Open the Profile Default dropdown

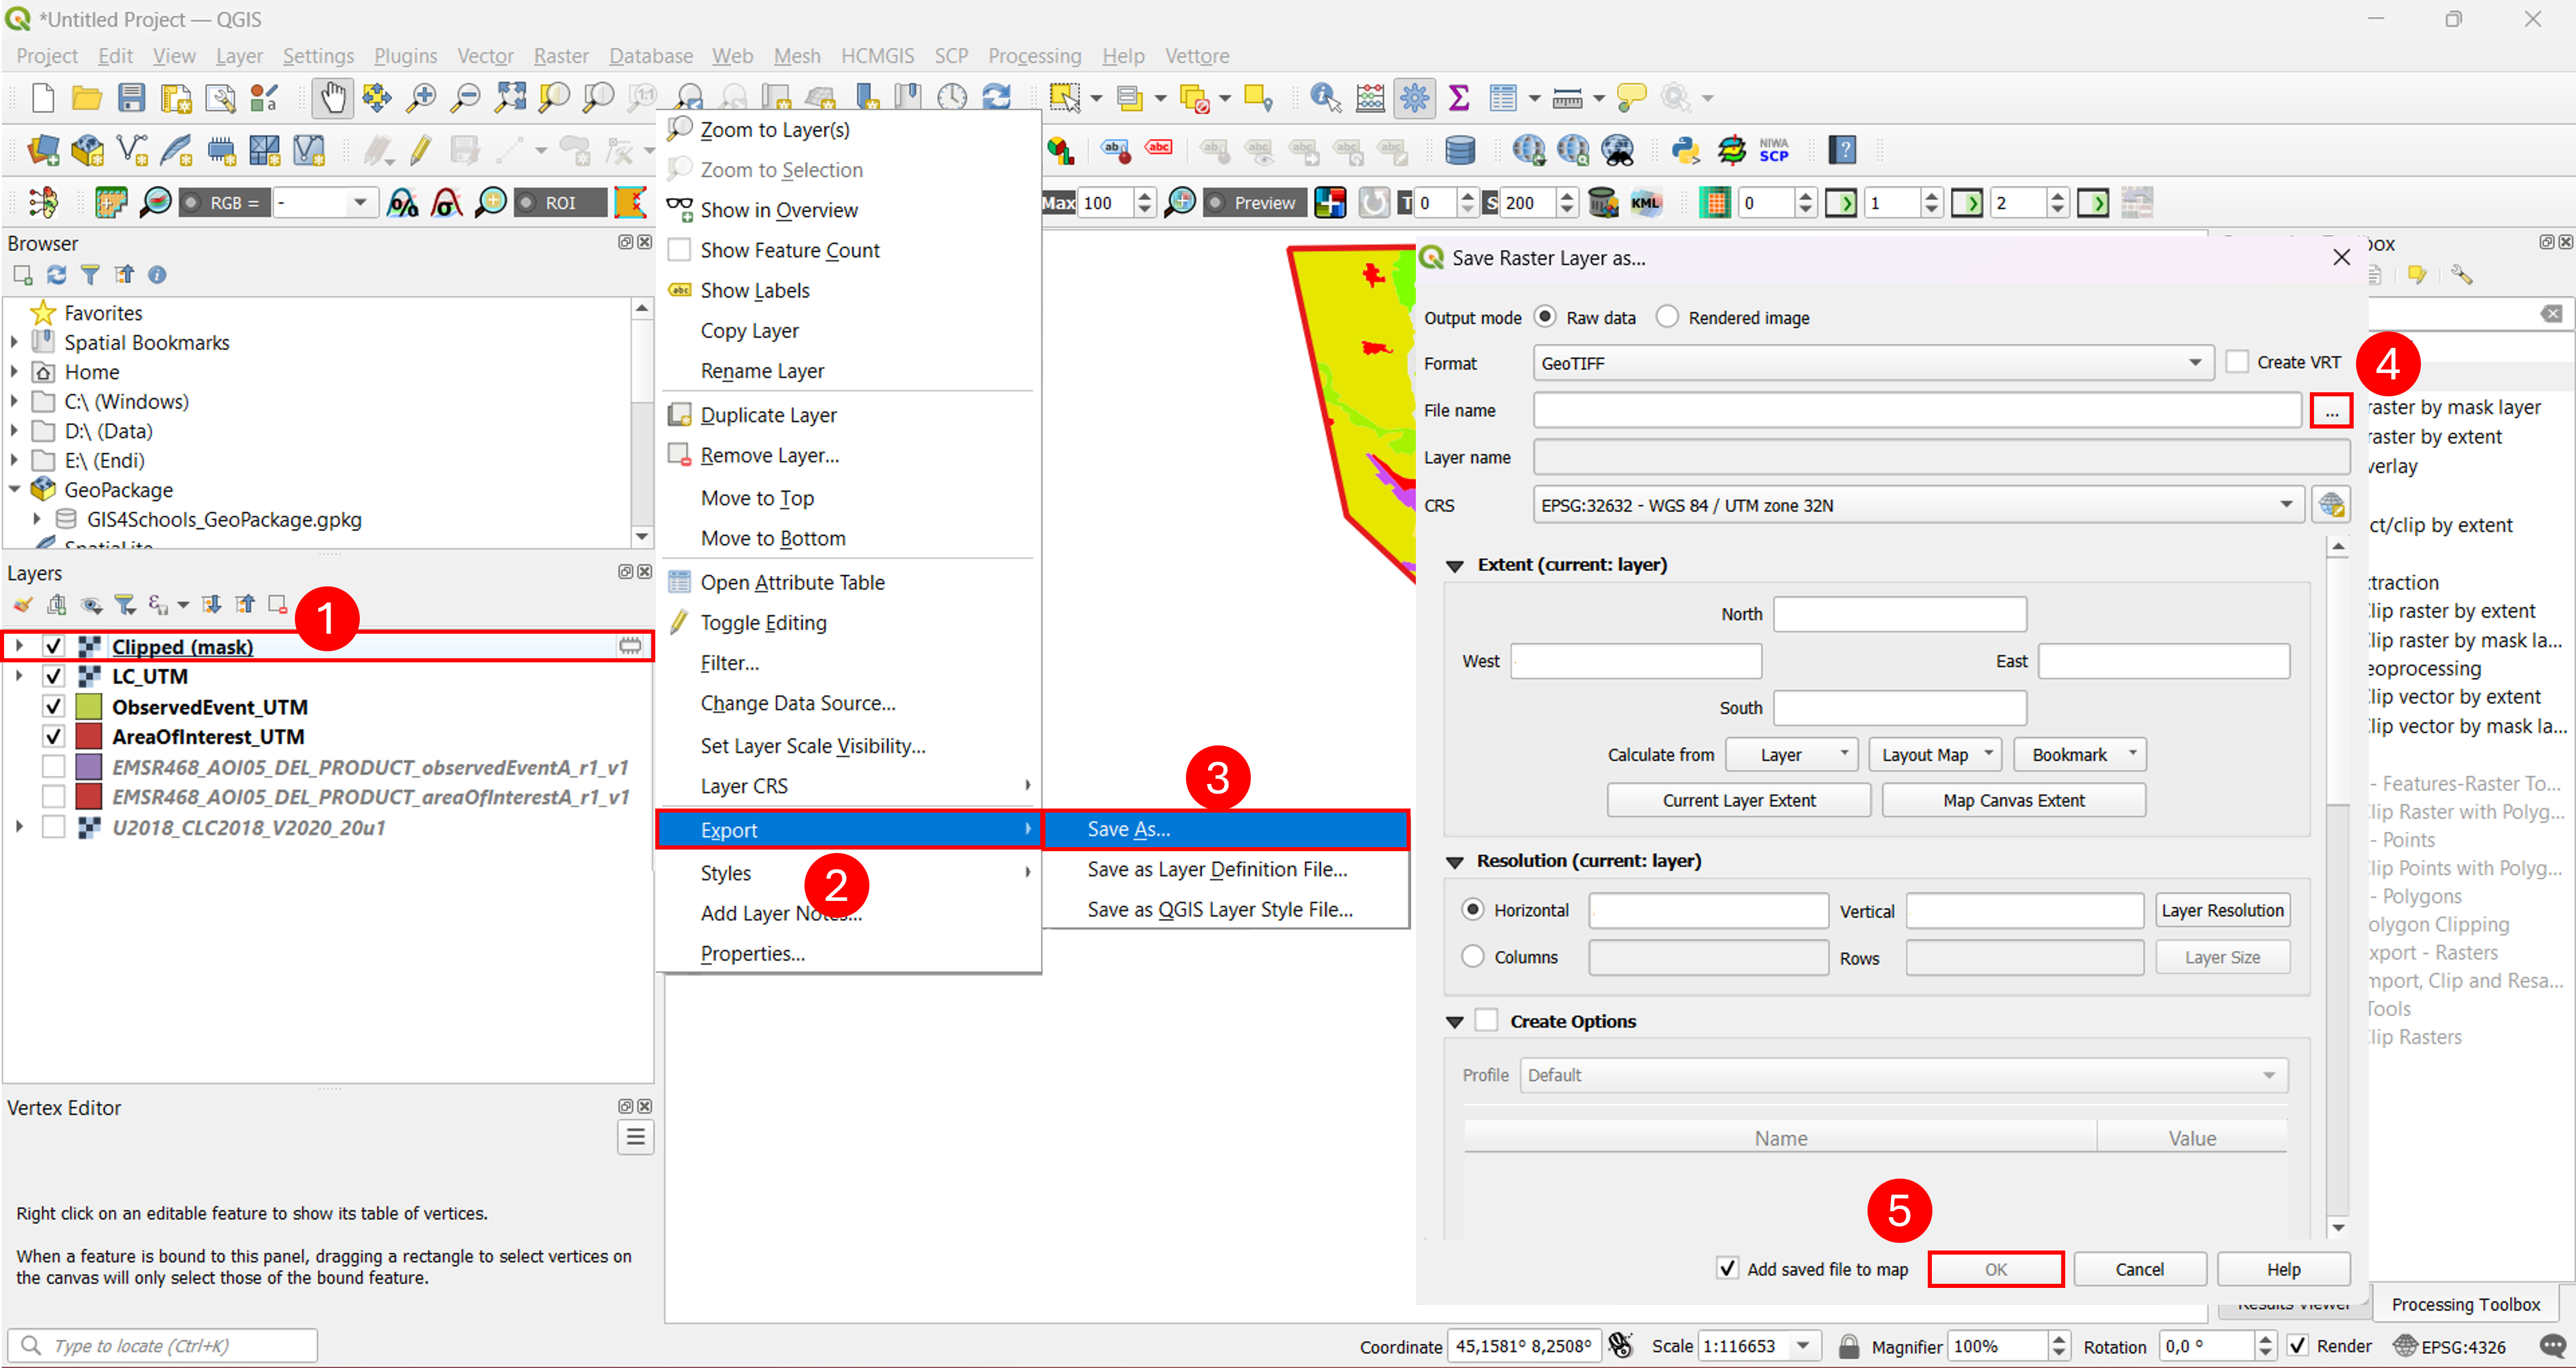1904,1075
